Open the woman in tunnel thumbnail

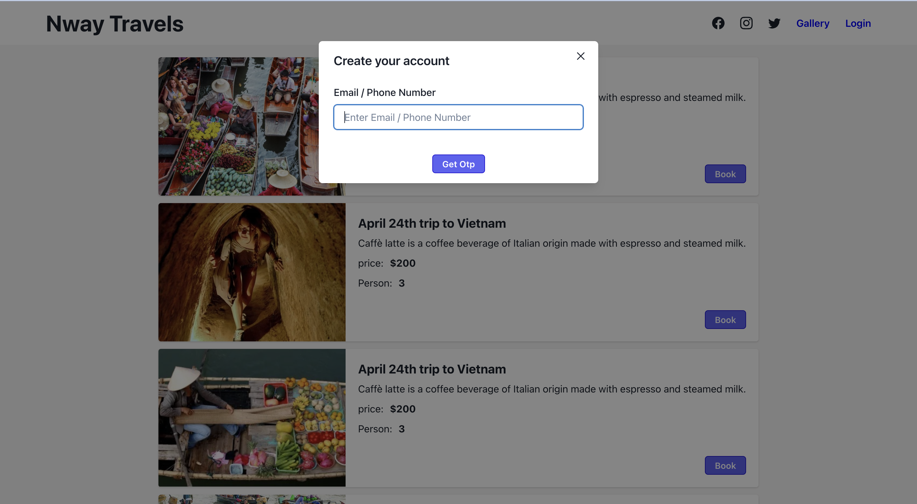252,272
